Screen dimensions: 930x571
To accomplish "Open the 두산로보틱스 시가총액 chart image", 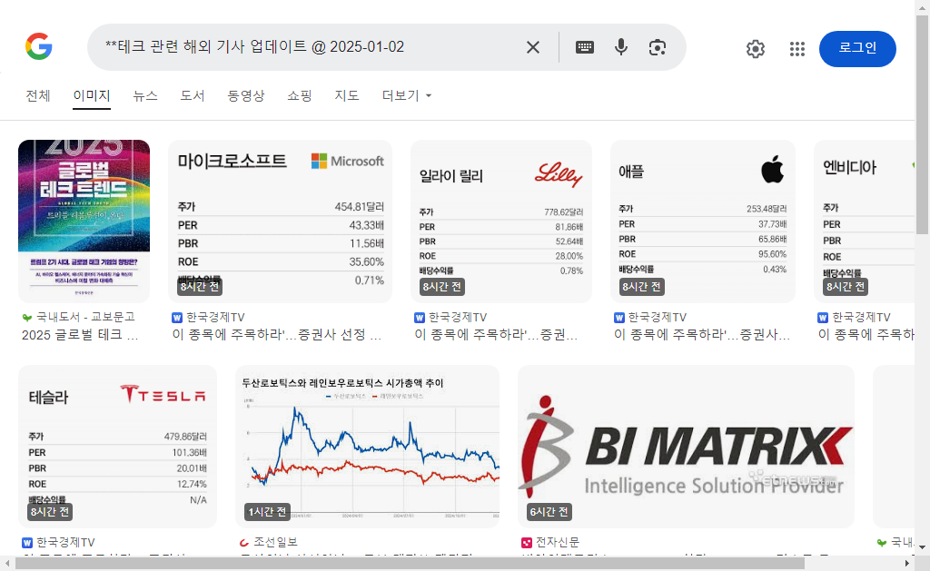I will 367,447.
